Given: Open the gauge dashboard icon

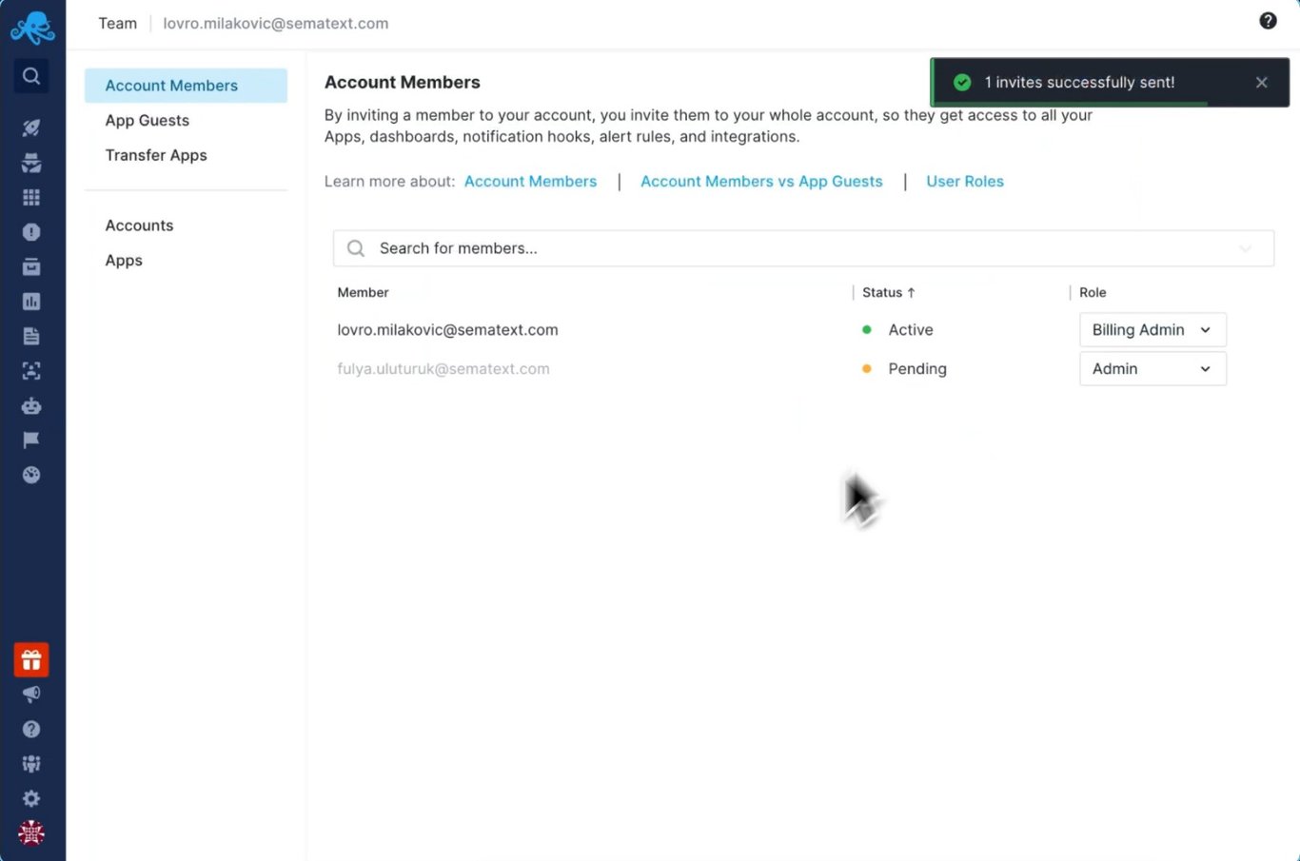Looking at the screenshot, I should pyautogui.click(x=31, y=475).
